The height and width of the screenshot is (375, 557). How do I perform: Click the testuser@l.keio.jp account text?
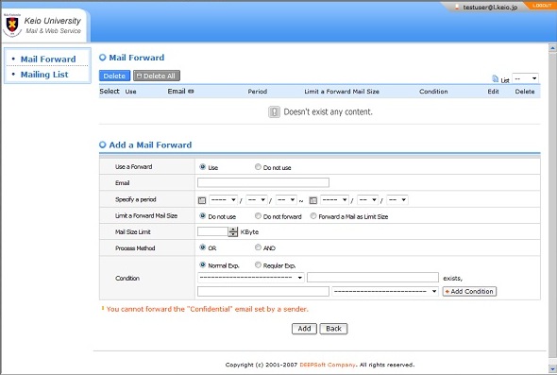[490, 8]
